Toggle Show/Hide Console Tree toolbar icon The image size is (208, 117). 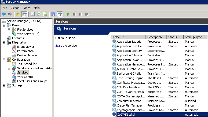coord(24,14)
